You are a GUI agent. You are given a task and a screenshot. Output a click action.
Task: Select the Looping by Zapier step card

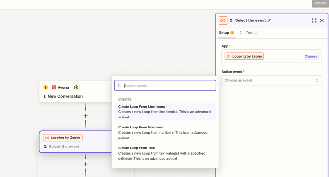pos(76,142)
